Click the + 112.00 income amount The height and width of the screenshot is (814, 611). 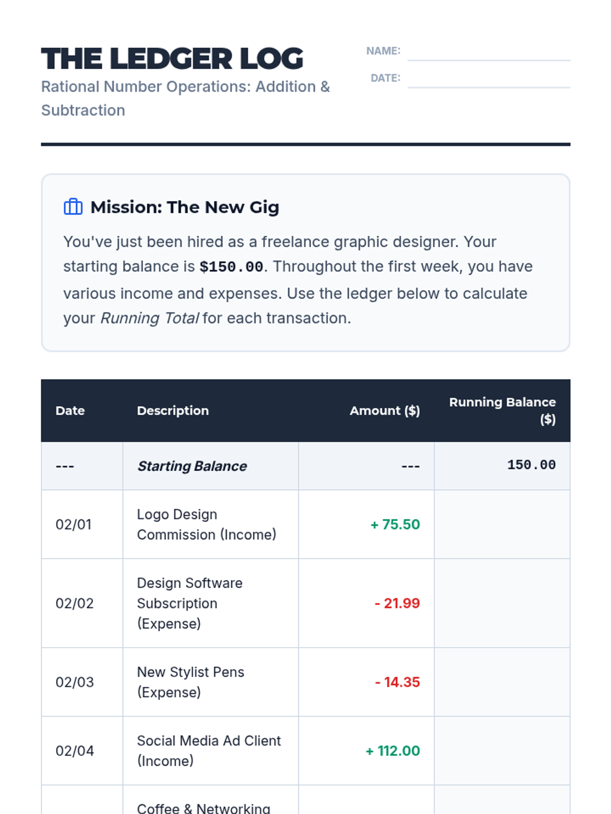[x=393, y=751]
